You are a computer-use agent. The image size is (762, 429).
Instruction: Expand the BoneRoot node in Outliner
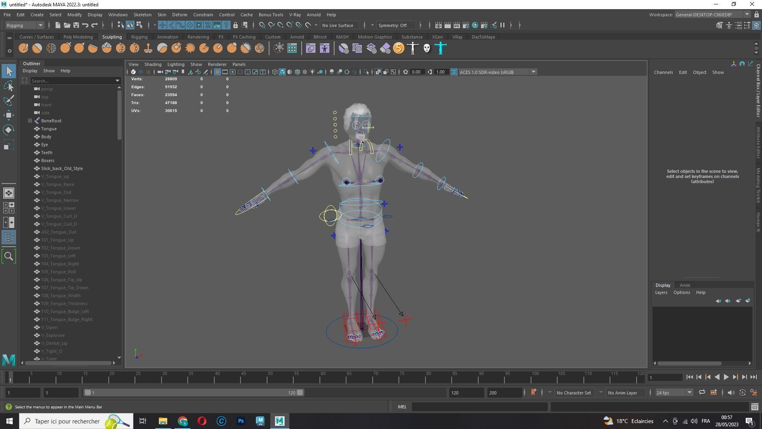(30, 121)
